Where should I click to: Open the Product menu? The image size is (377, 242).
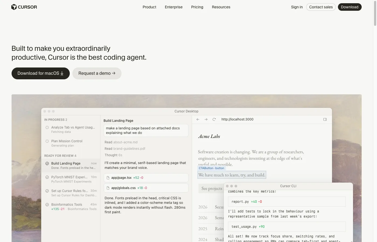(x=149, y=7)
